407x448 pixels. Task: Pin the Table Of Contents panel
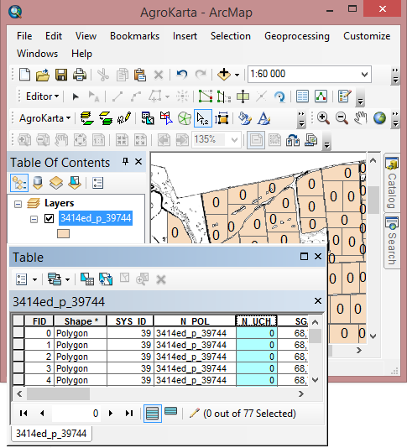click(x=125, y=162)
